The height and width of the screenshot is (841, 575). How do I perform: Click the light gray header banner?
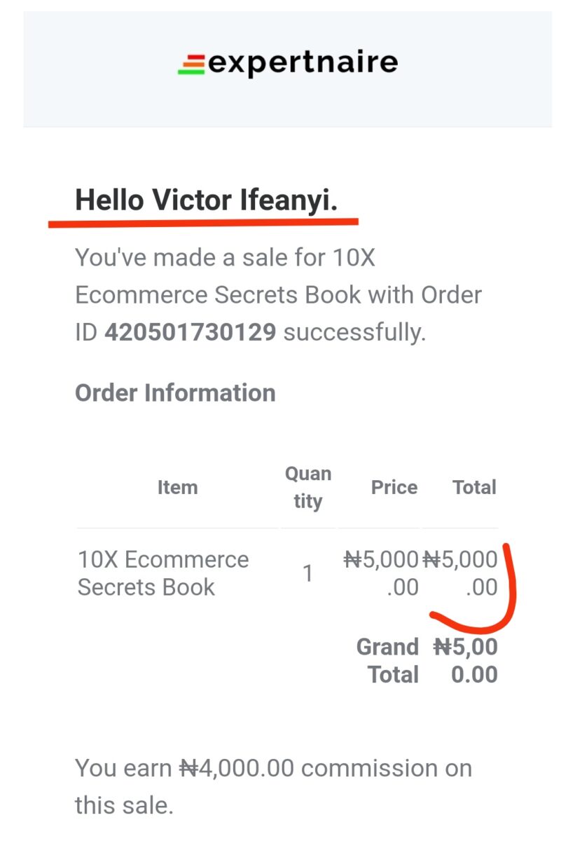point(287,69)
